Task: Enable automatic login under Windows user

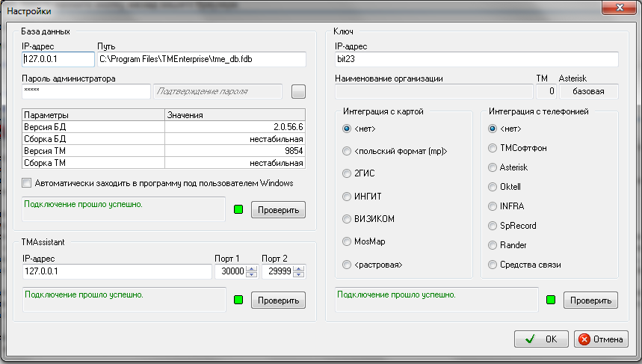Action: 28,183
